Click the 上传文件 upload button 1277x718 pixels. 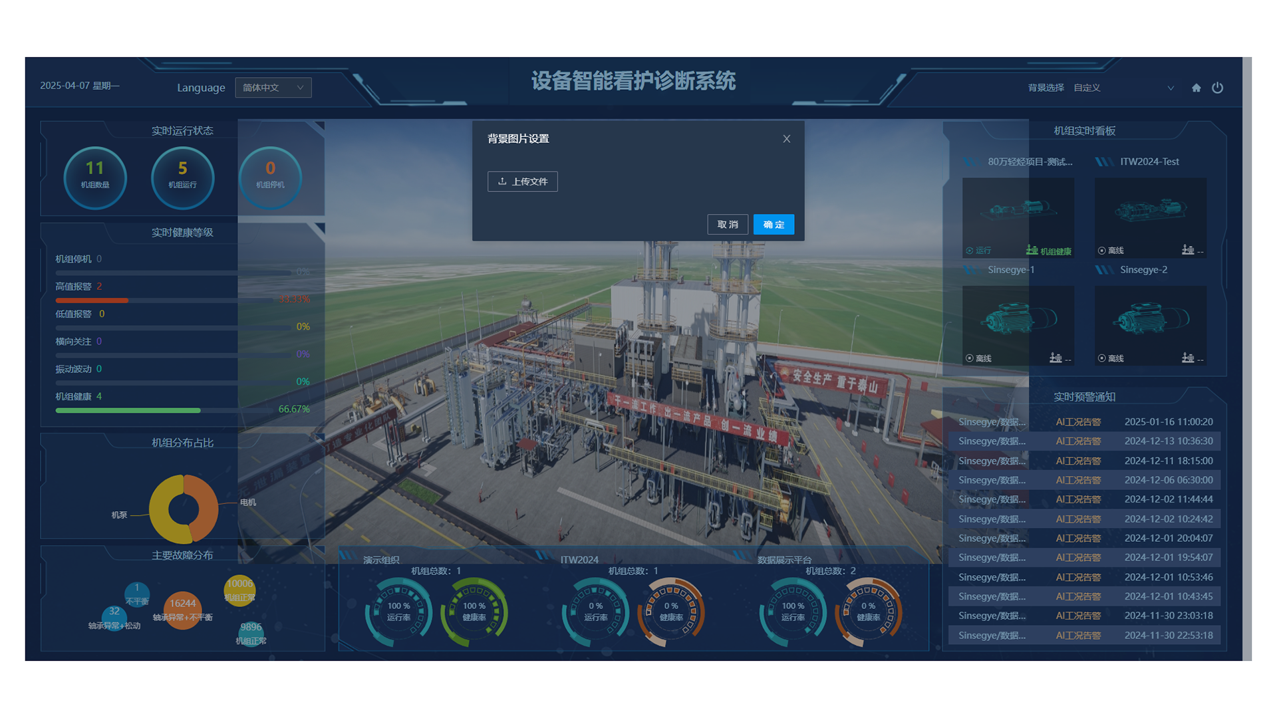[523, 181]
